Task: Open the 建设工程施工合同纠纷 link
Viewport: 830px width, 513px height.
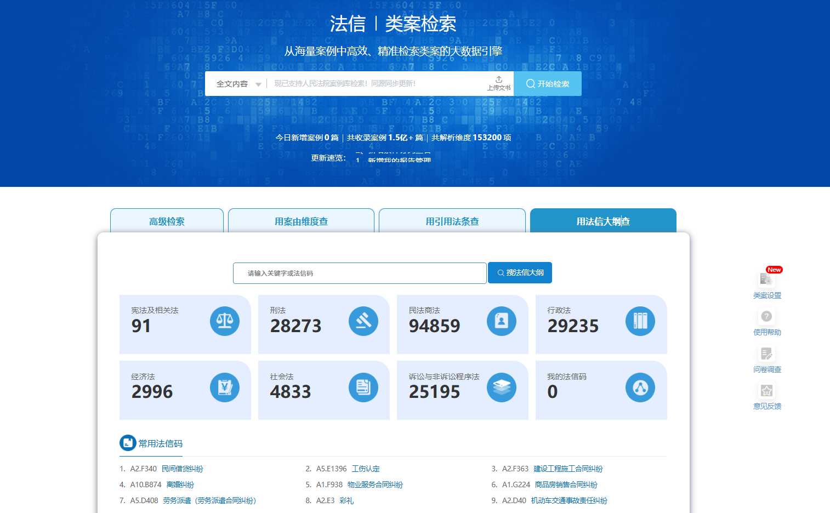Action: [x=568, y=469]
